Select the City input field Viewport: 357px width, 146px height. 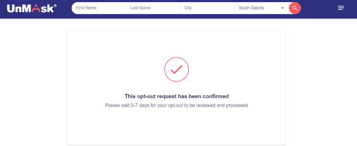(x=207, y=8)
